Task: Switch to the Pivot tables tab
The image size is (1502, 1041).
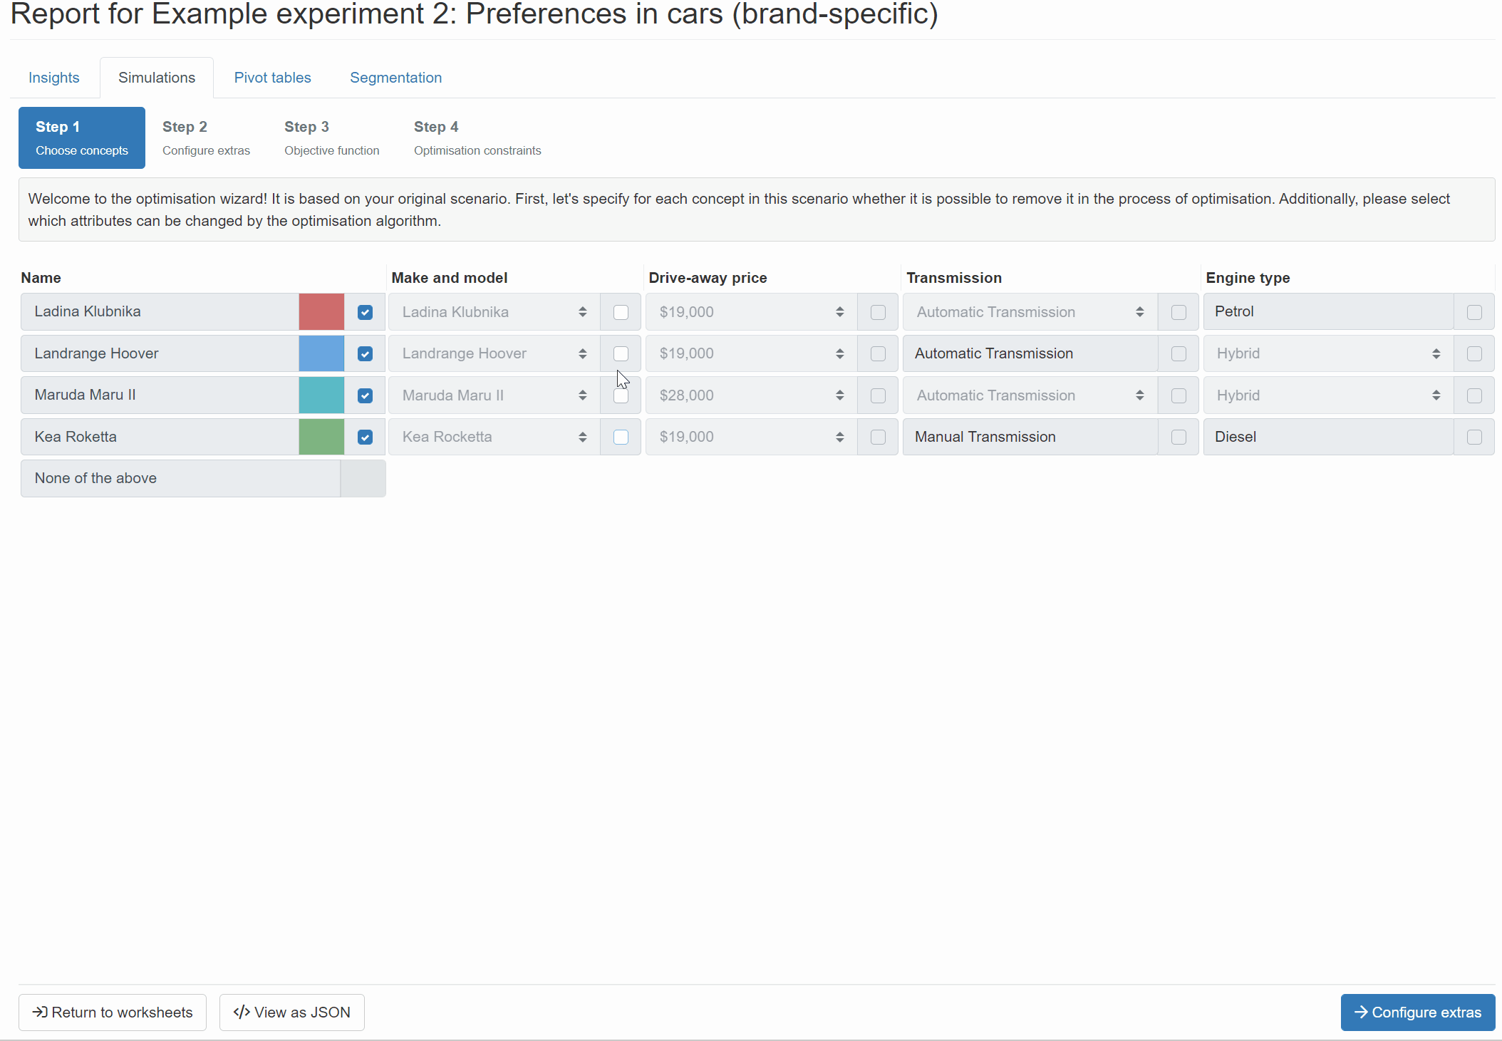Action: coord(272,77)
